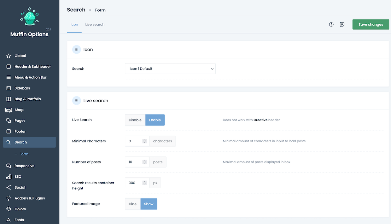Switch to the Live search tab
The image size is (391, 224).
(x=95, y=25)
